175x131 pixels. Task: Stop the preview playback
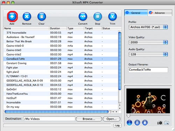tap(145, 123)
